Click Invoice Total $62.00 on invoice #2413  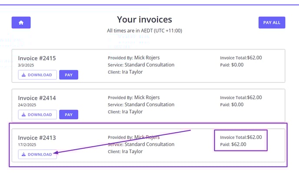(241, 137)
